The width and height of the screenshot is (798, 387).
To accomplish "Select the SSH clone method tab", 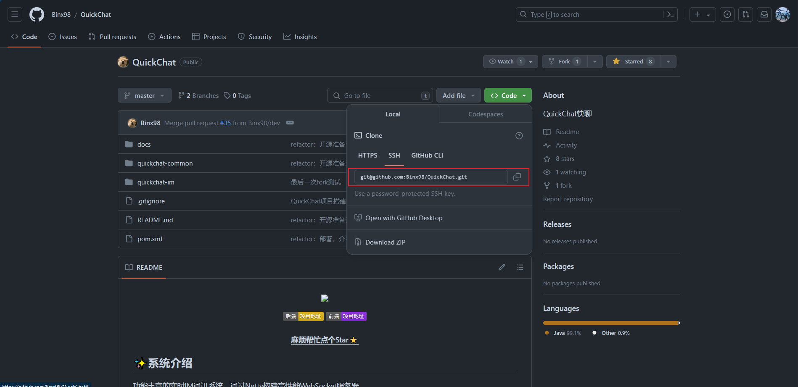I will [x=394, y=155].
